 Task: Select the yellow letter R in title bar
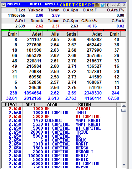90,5
